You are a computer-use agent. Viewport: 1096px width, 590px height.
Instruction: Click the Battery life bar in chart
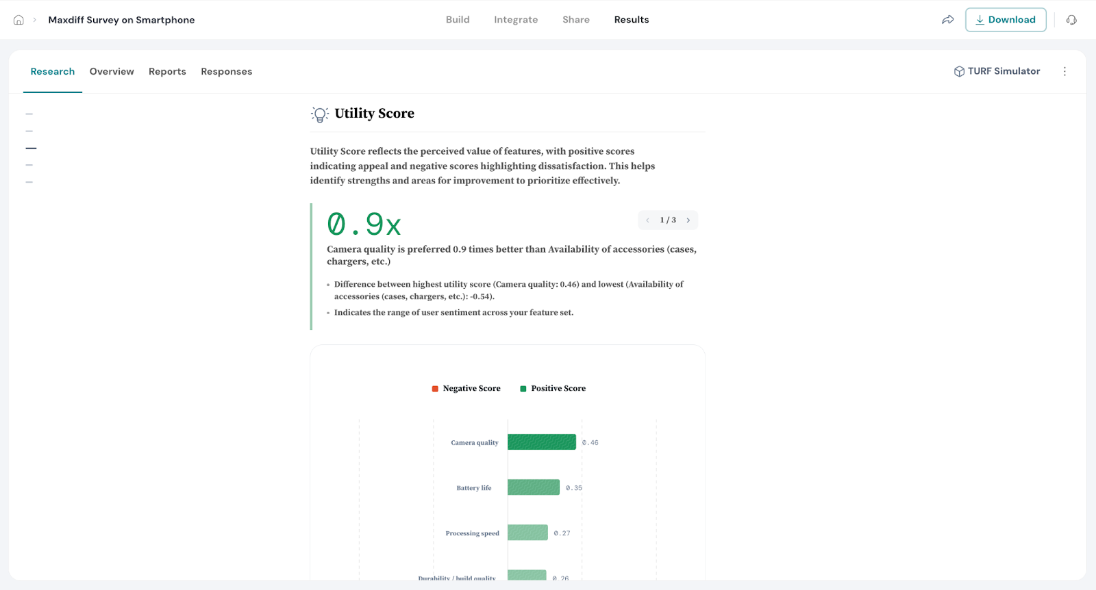(x=533, y=487)
